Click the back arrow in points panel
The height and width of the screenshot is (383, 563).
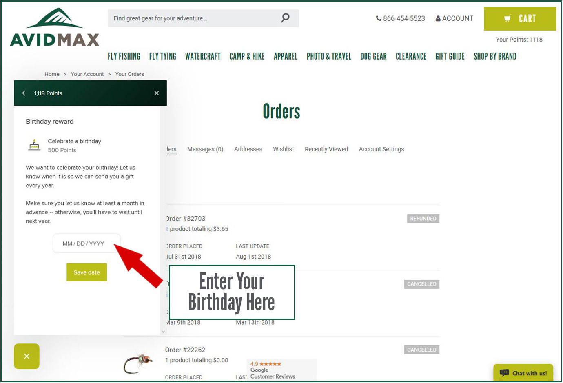(24, 93)
